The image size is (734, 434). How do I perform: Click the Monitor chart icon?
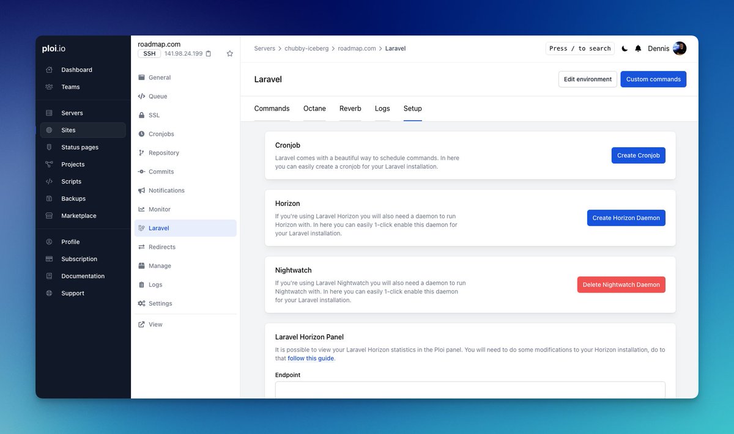(x=142, y=210)
